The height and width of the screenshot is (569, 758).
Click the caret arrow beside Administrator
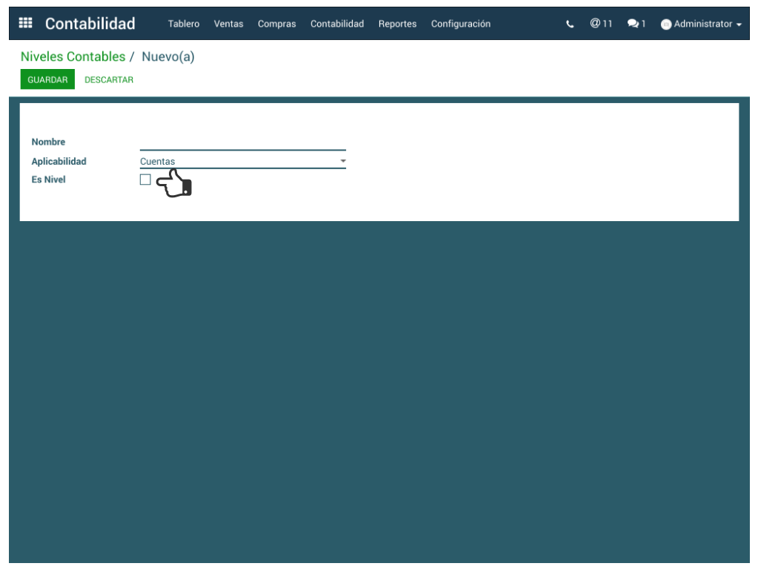[739, 24]
